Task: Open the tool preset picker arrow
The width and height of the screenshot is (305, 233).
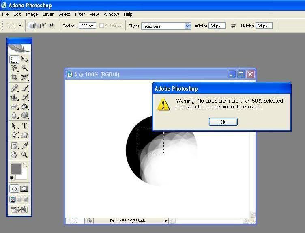Action: coord(20,26)
